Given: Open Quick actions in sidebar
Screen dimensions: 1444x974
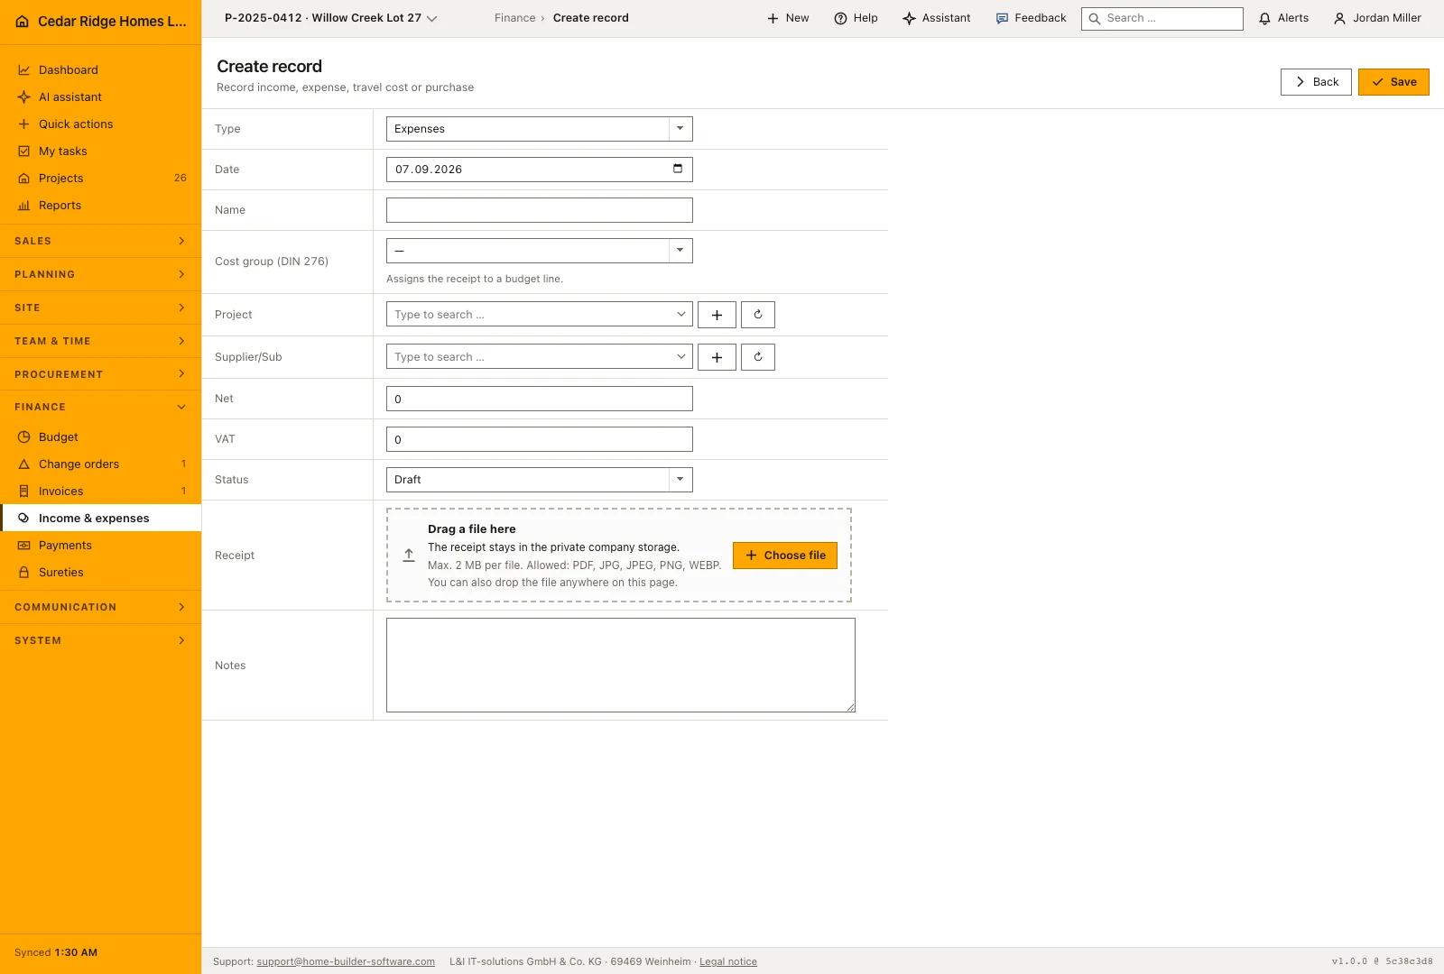Looking at the screenshot, I should (100, 124).
